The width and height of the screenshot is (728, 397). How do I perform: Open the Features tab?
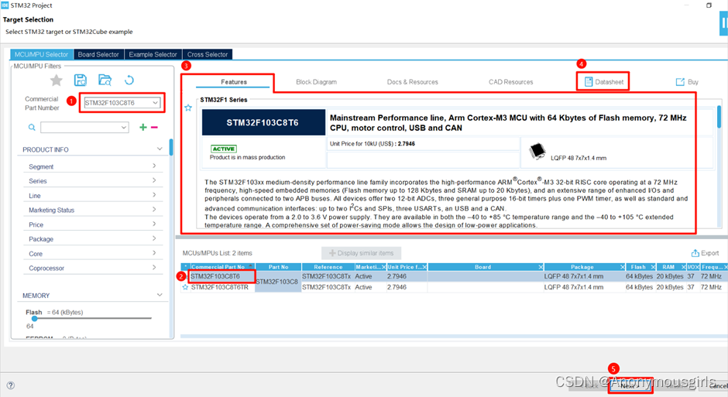point(234,81)
